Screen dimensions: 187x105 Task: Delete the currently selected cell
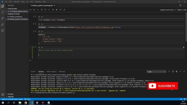tap(183, 47)
